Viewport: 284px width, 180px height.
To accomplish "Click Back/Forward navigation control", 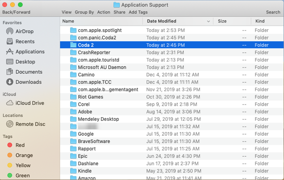I will coord(16,12).
